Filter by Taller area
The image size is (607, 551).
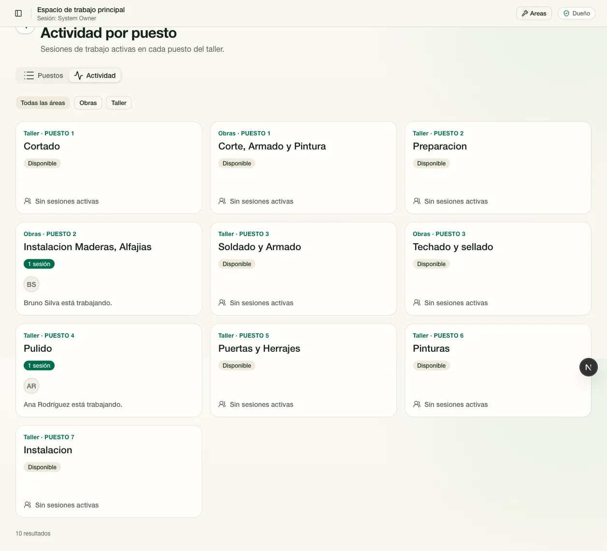[x=119, y=103]
